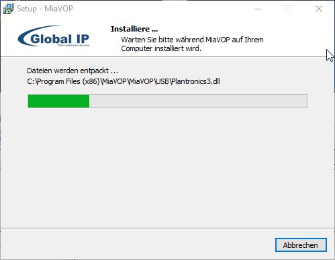Click the "Installiere ..." heading
This screenshot has width=335, height=260.
[134, 29]
